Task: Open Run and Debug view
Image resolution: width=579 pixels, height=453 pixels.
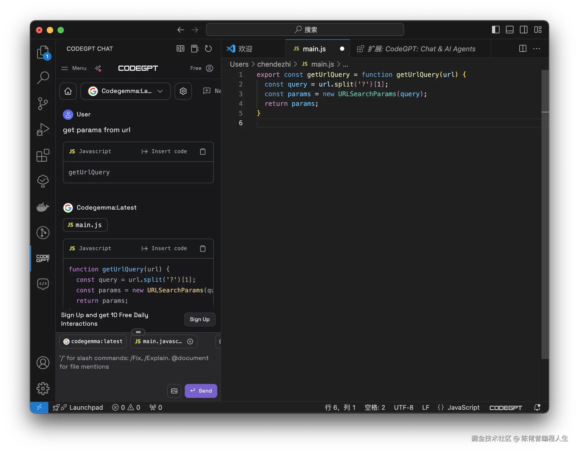Action: pyautogui.click(x=43, y=130)
